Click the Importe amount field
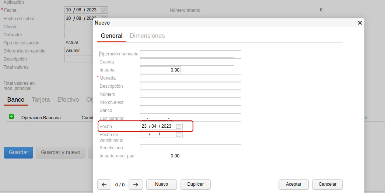This screenshot has width=385, height=193. point(160,70)
